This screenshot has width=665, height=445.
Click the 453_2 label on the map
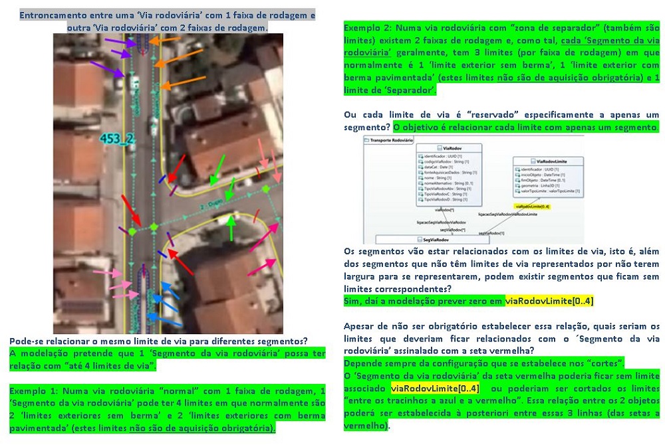coord(115,138)
